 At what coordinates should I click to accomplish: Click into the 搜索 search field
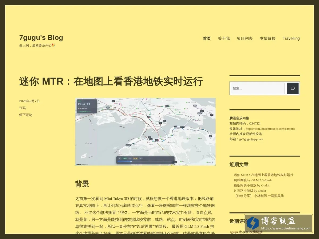point(258,88)
